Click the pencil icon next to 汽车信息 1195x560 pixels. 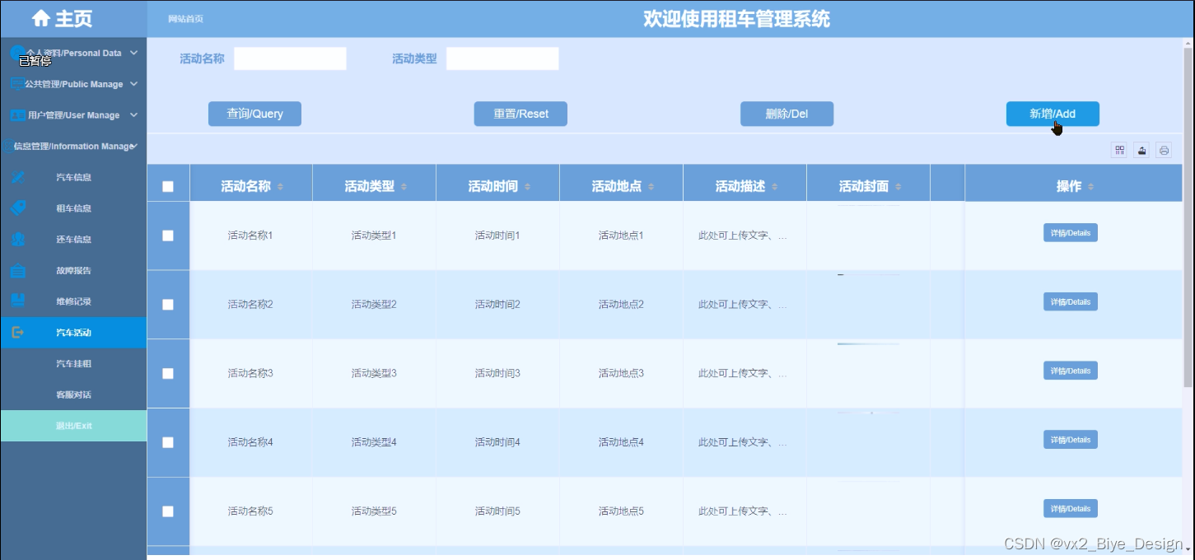coord(18,177)
